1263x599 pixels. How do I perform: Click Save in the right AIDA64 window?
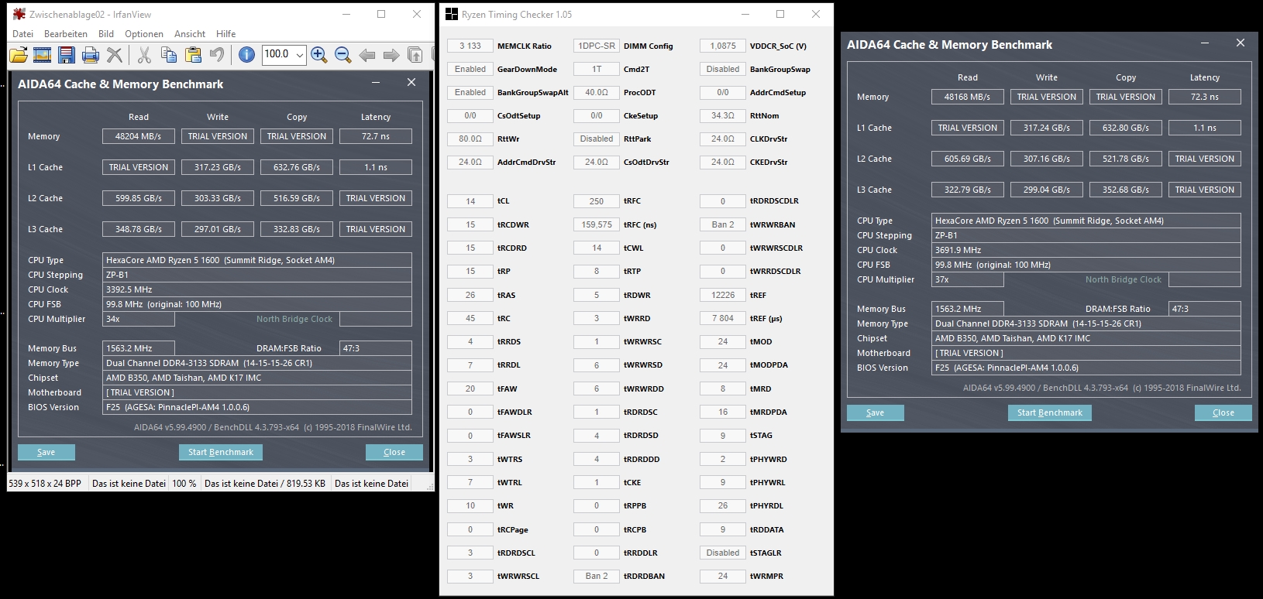[x=876, y=412]
